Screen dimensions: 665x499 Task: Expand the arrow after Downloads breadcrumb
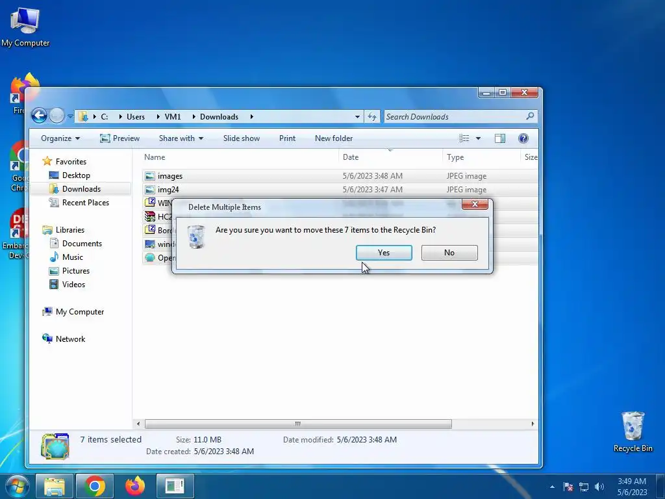point(251,117)
